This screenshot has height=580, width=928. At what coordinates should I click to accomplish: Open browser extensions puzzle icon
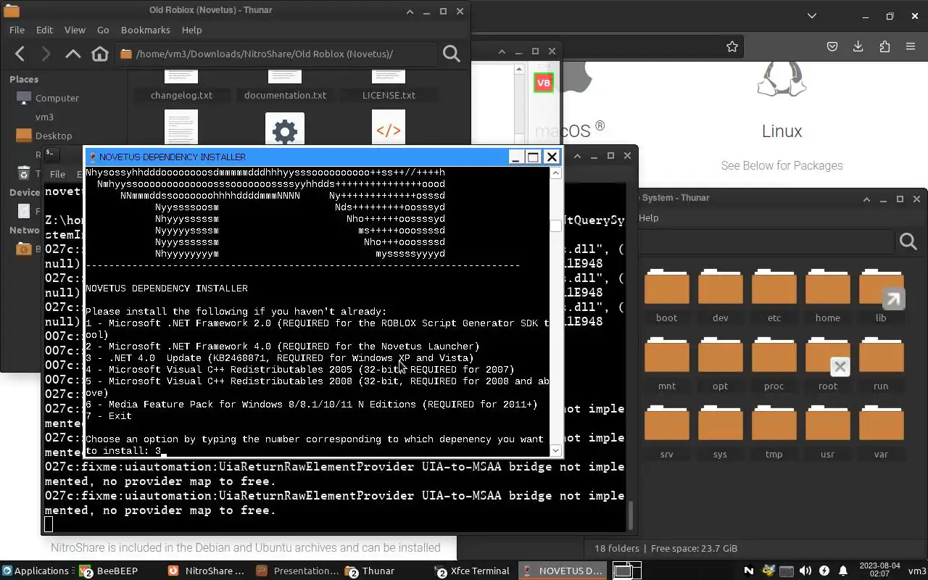pyautogui.click(x=884, y=46)
